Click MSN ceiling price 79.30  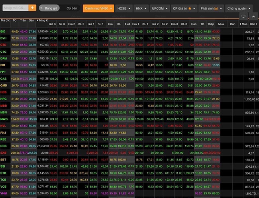(24, 113)
